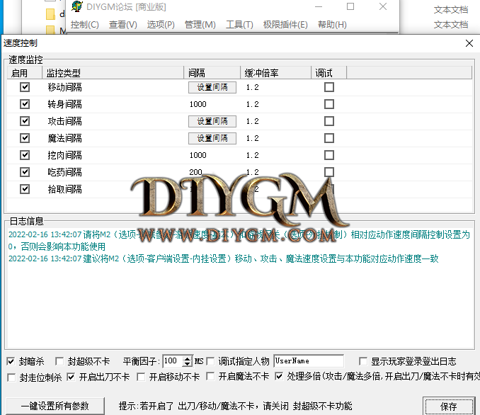This screenshot has height=415, width=480.
Task: Select interval value 1000 in 挖肉间隔 row
Action: click(198, 155)
